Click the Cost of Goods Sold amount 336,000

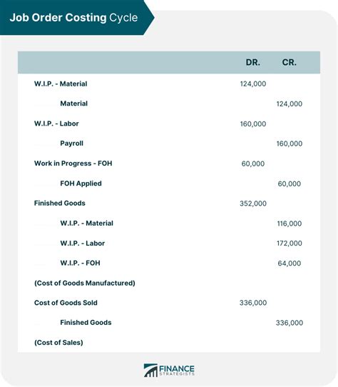tap(253, 303)
